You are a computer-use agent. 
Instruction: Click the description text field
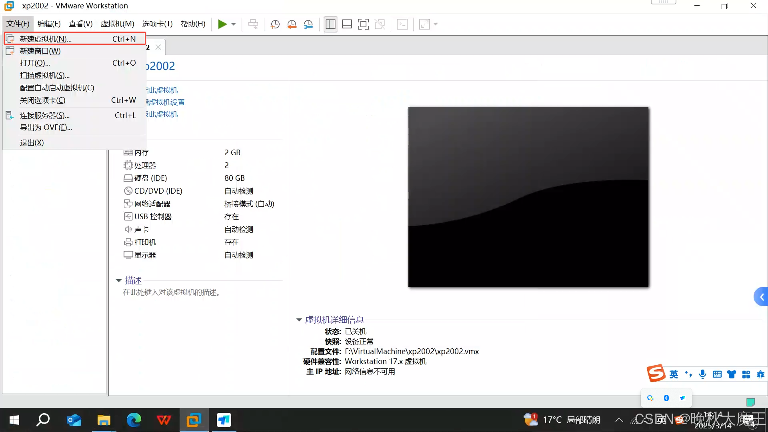[x=171, y=292]
